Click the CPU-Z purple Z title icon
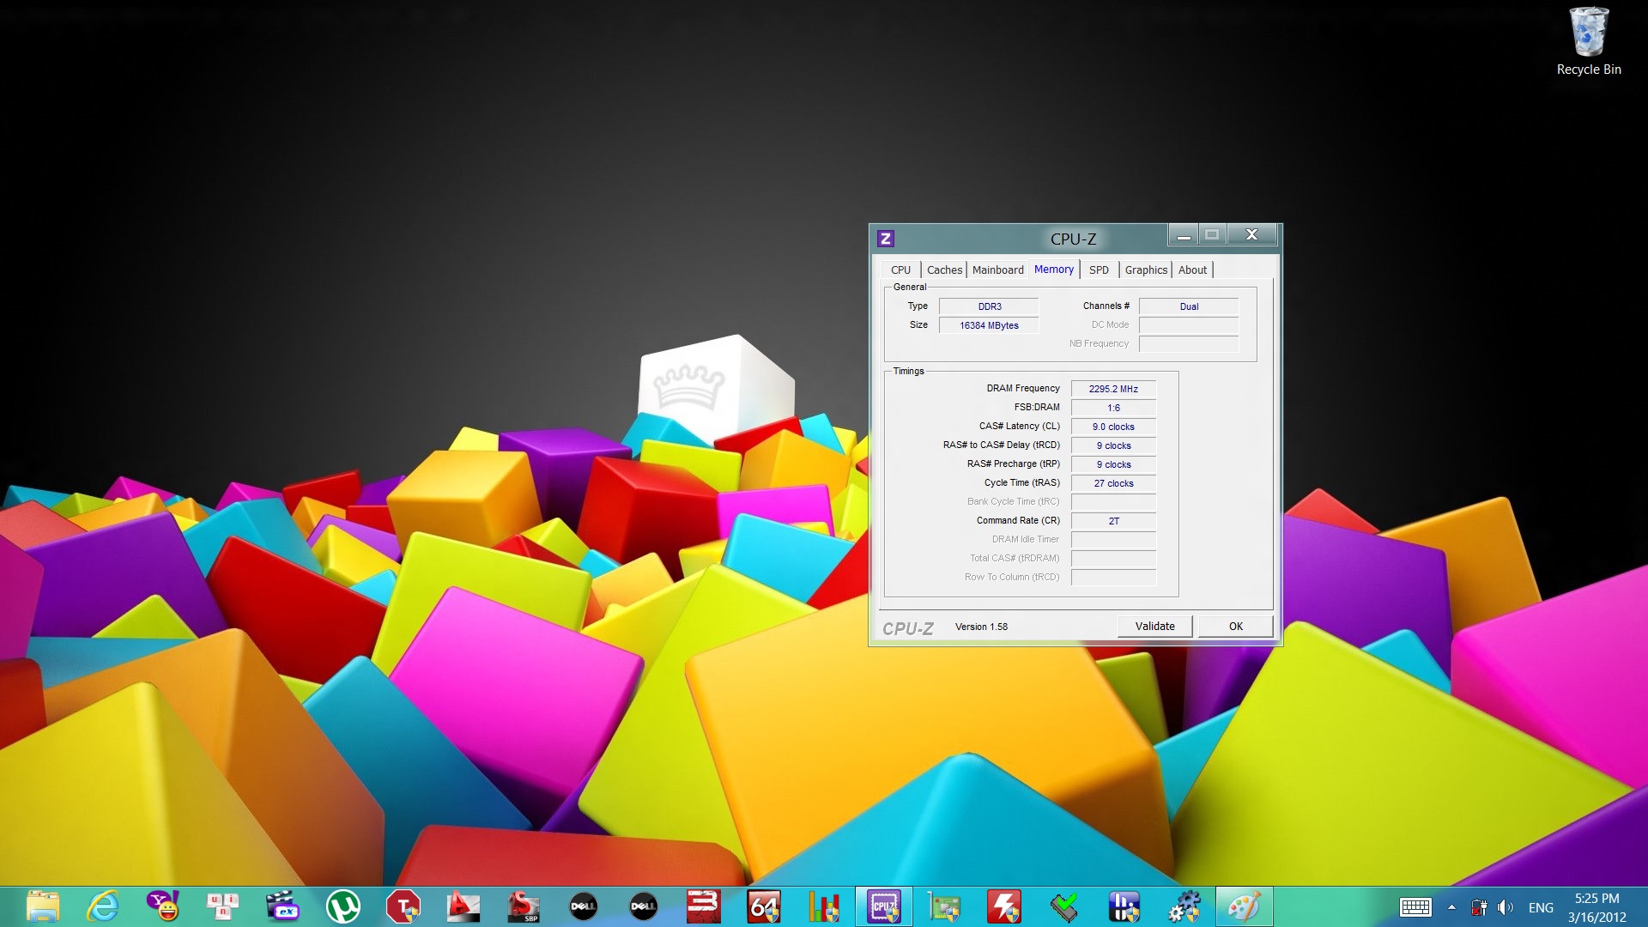 click(x=886, y=239)
